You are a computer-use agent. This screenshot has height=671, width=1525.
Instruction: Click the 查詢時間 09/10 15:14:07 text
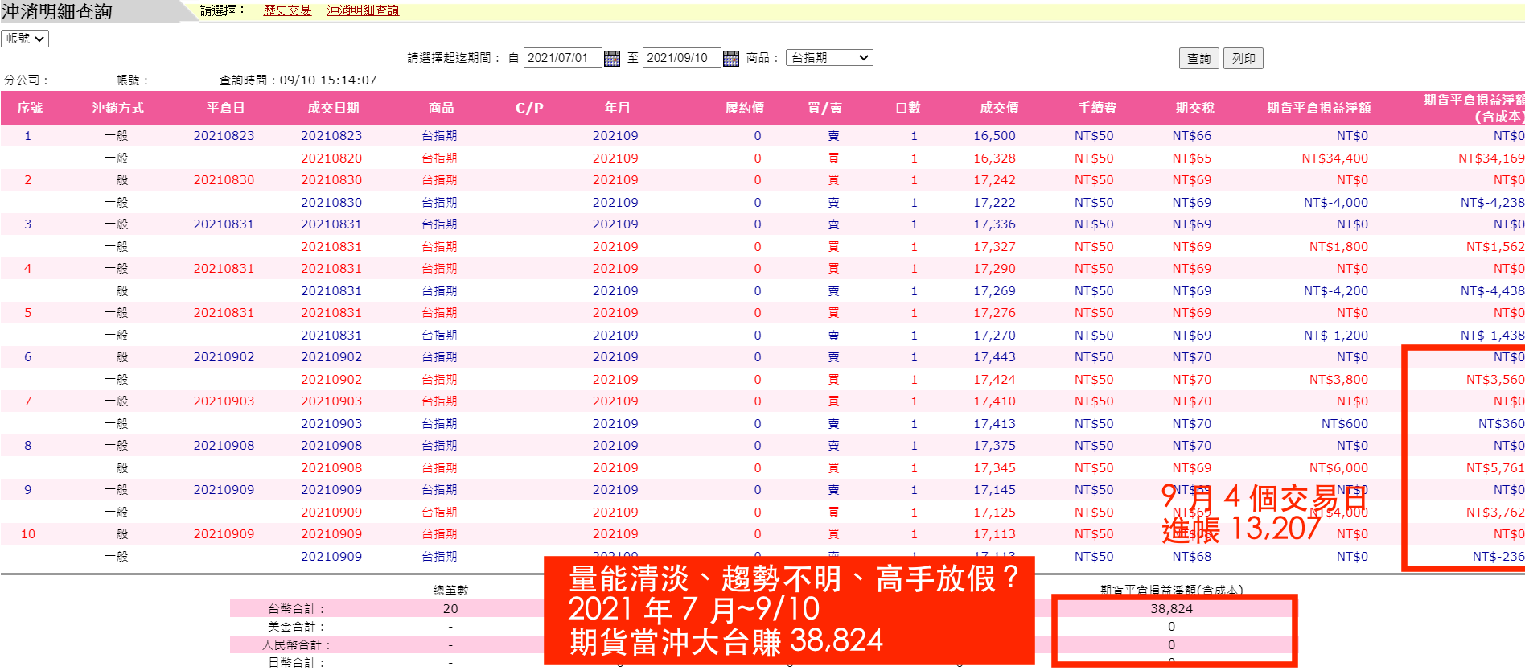(x=298, y=80)
